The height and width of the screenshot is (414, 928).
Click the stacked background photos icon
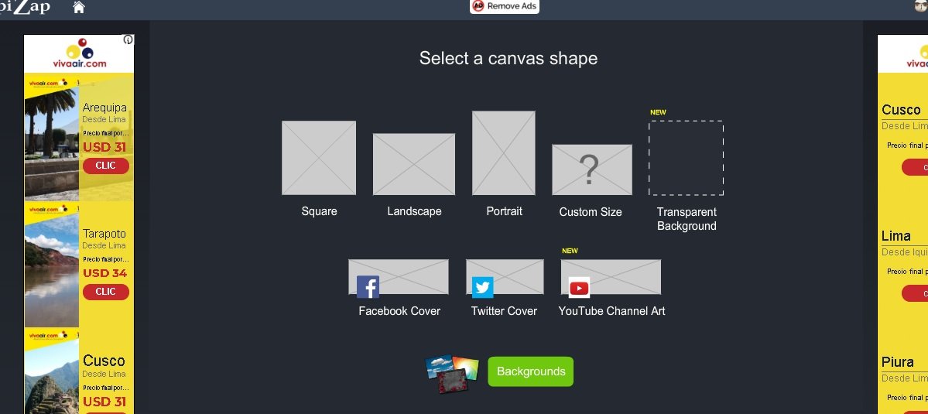pyautogui.click(x=452, y=374)
